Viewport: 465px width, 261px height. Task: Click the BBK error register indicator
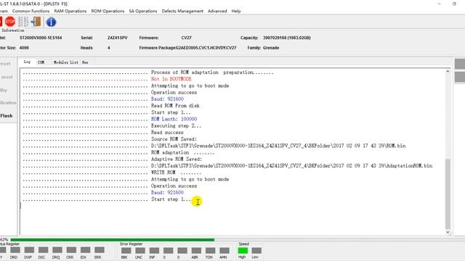[126, 251]
